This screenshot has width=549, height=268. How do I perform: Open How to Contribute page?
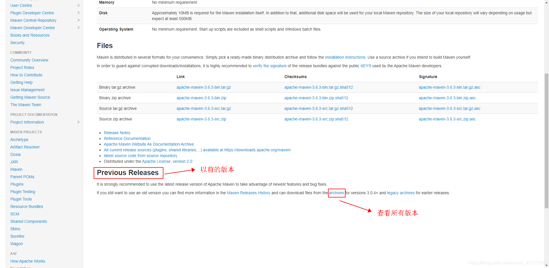pyautogui.click(x=26, y=75)
